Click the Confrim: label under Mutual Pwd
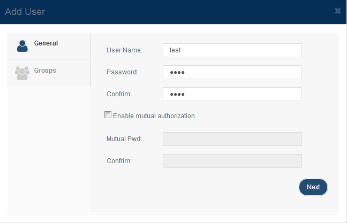Screen dimensions: 347x223 coord(119,160)
